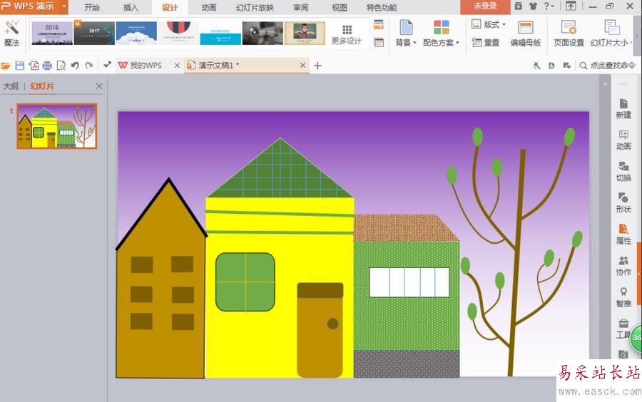Open the 形状 (Shapes) sidebar panel
This screenshot has width=642, height=402.
[x=623, y=202]
